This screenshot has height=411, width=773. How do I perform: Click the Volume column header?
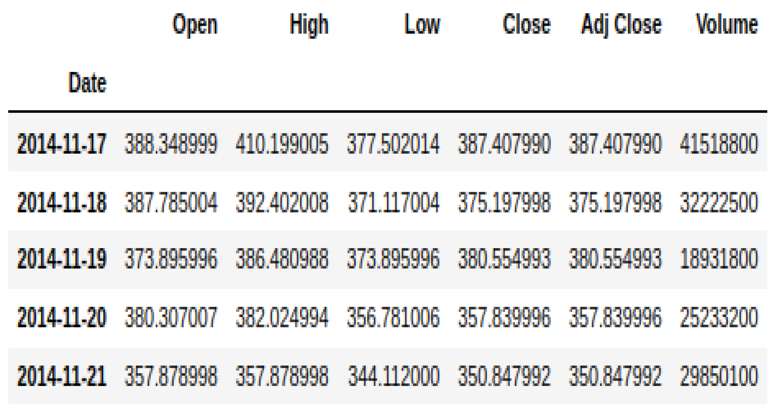(x=727, y=24)
